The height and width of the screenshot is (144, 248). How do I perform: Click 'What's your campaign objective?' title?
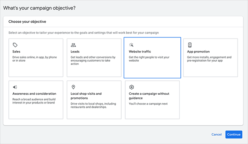click(39, 8)
